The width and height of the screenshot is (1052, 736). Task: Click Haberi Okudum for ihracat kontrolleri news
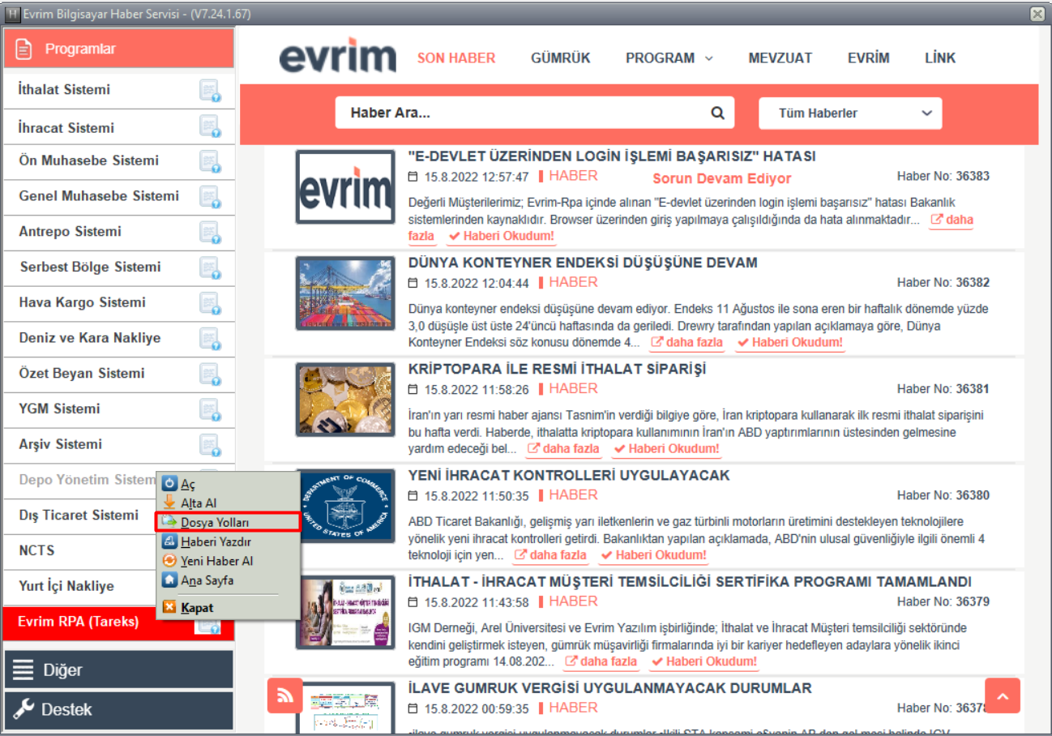tap(654, 555)
